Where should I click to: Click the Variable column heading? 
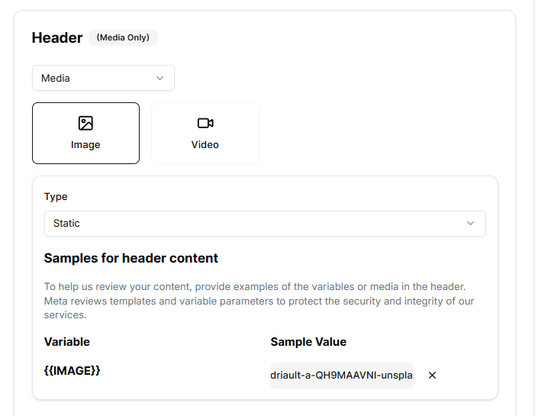tap(67, 342)
